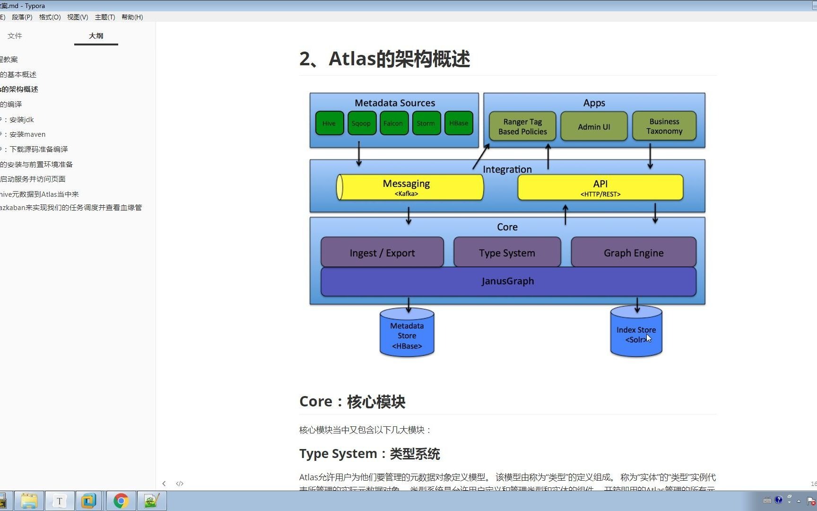Click the API HTTP/REST box

[x=600, y=187]
